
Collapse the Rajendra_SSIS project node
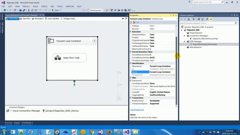tap(181, 30)
